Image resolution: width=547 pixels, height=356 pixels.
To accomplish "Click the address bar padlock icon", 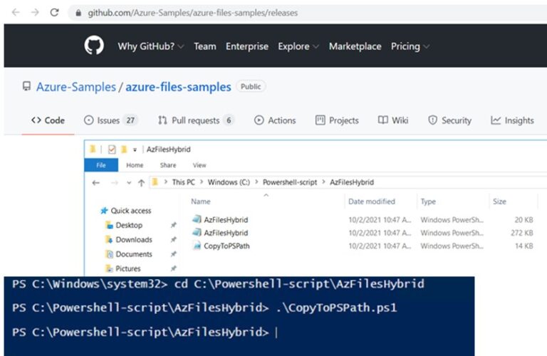I will [x=78, y=13].
